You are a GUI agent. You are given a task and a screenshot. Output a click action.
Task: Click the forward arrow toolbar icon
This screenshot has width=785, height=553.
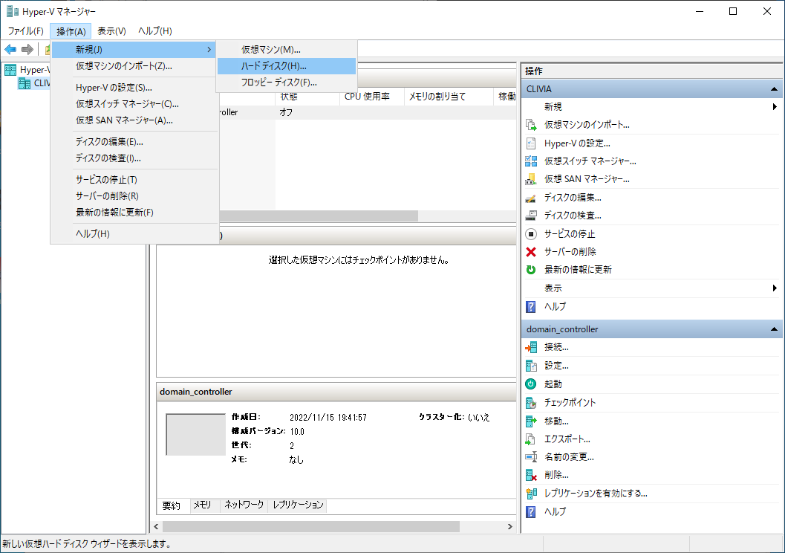pyautogui.click(x=27, y=49)
